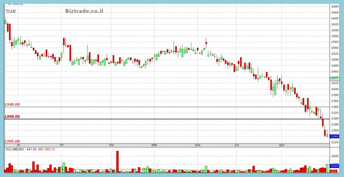This screenshot has width=344, height=177.
Task: Click the tallest red volume bar
Action: click(117, 161)
